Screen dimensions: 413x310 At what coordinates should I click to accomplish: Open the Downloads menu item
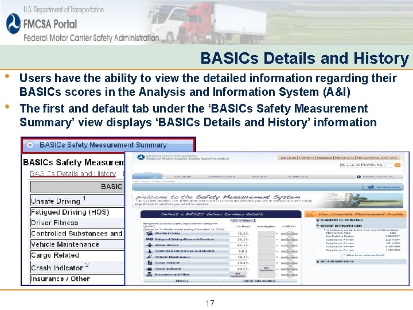(x=298, y=177)
